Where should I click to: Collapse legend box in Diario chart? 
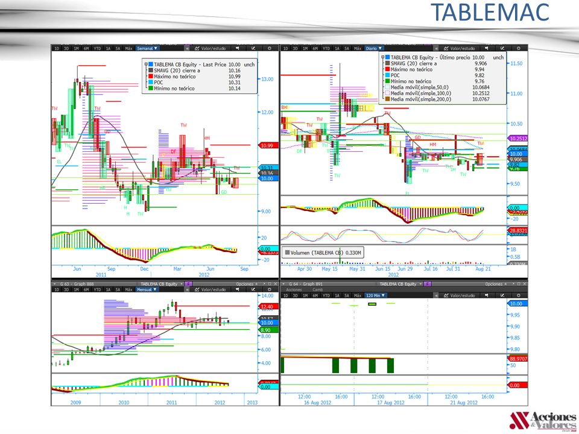pos(383,57)
